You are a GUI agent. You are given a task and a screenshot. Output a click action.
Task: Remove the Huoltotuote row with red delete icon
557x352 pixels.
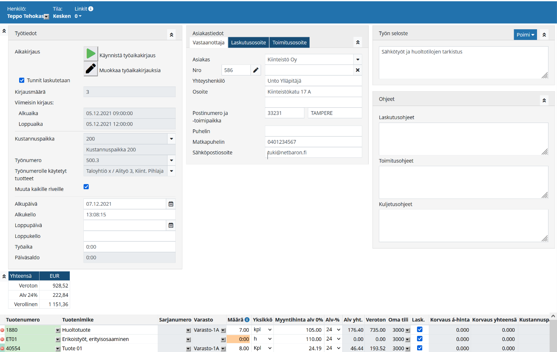pyautogui.click(x=3, y=330)
